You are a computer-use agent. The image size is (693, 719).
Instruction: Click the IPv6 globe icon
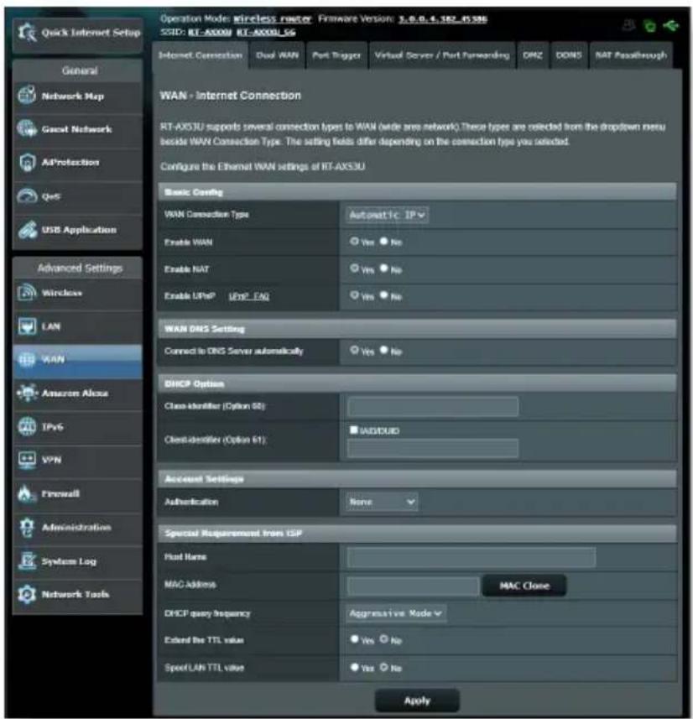(x=27, y=426)
